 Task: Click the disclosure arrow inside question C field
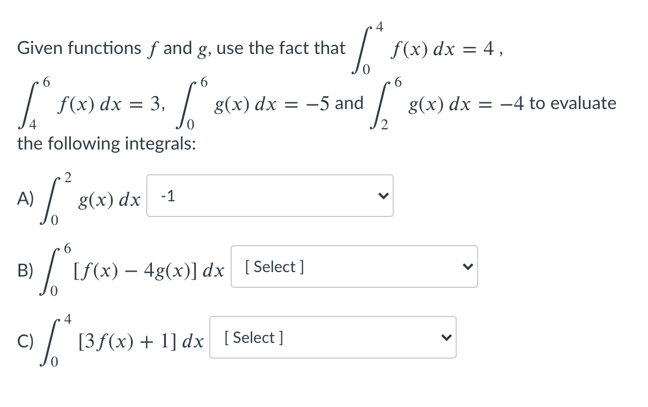point(446,337)
